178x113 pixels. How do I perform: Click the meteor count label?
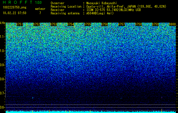40,9
